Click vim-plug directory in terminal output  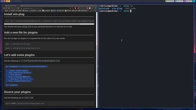pyautogui.click(x=117, y=9)
